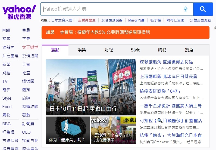Open the 長沙灣「小食堡」 story thumbnail

click(x=113, y=130)
